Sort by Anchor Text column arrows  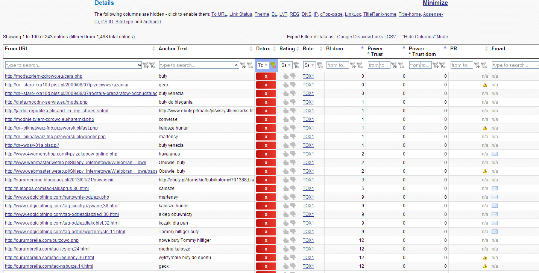point(251,49)
